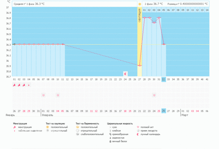Click the heart icon on cycle day 30
The width and height of the screenshot is (219, 149).
point(154,95)
